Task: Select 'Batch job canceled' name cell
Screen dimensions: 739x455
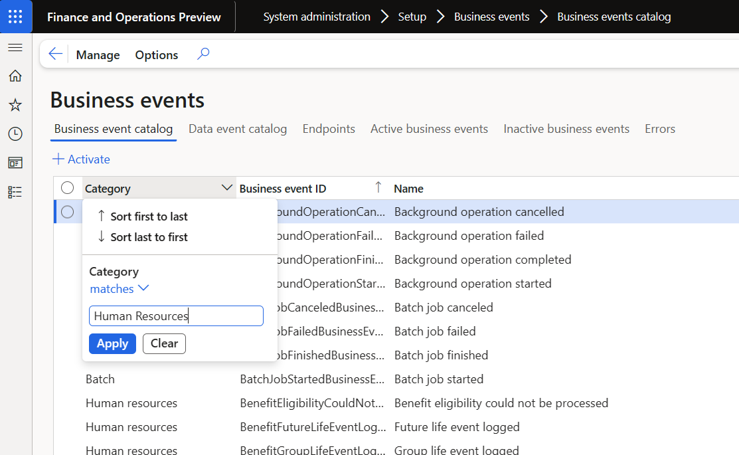Action: tap(444, 308)
